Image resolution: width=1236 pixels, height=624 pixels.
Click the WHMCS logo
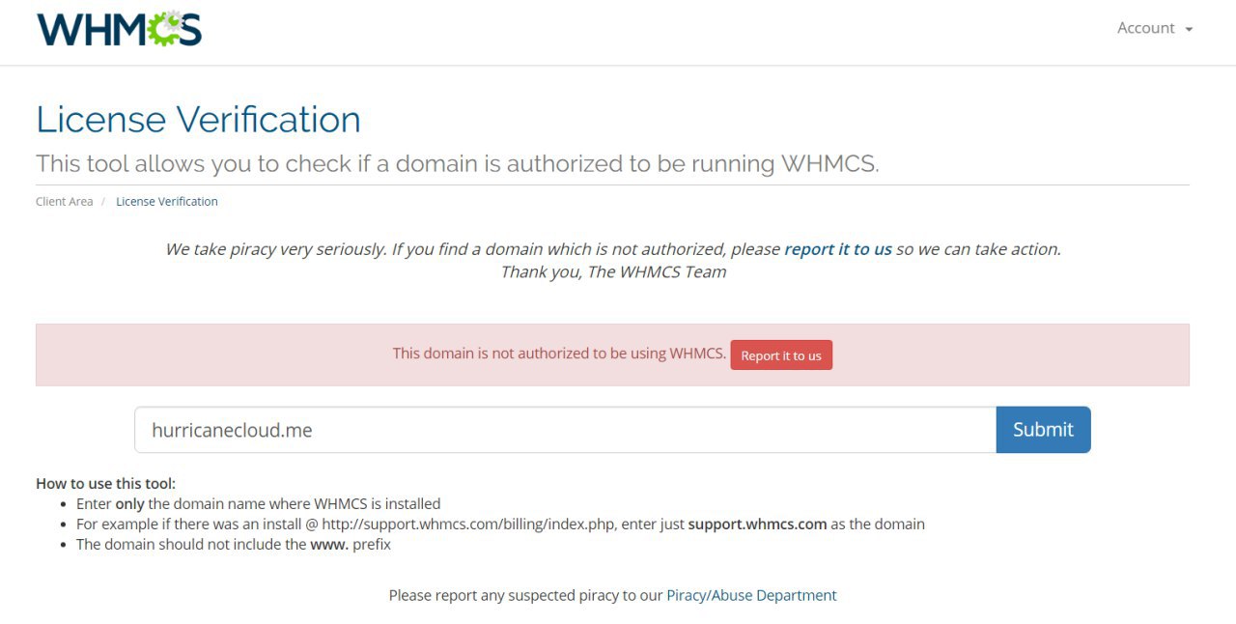tap(119, 29)
